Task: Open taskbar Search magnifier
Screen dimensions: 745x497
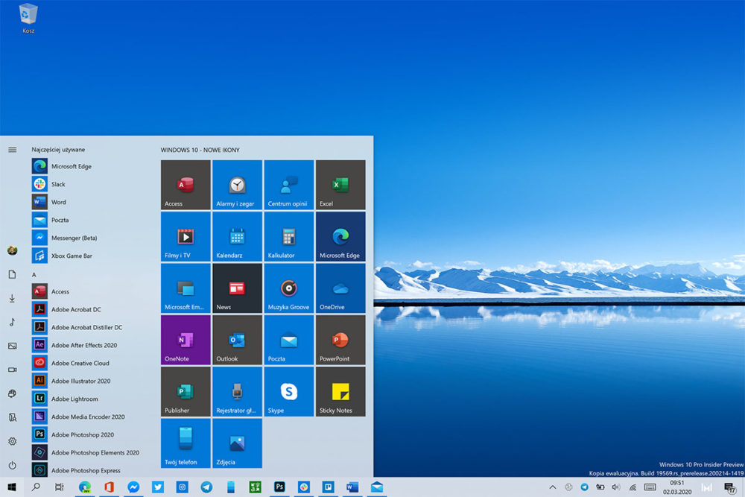Action: pos(36,487)
